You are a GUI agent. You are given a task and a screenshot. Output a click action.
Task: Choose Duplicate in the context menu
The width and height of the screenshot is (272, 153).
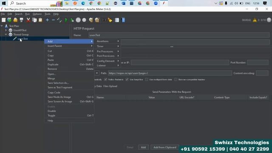coord(69,65)
